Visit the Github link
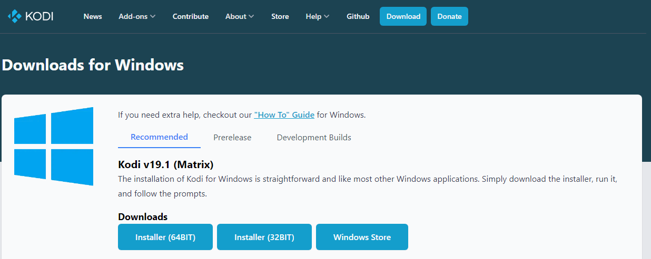This screenshot has height=259, width=651. (358, 16)
